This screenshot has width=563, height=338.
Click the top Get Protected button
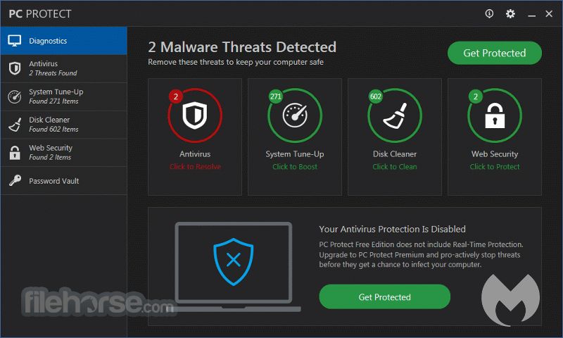(495, 53)
